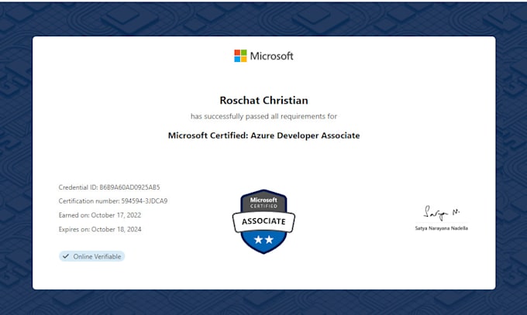The height and width of the screenshot is (315, 527).
Task: Click the Microsoft Certified Associate badge
Action: coord(263,221)
